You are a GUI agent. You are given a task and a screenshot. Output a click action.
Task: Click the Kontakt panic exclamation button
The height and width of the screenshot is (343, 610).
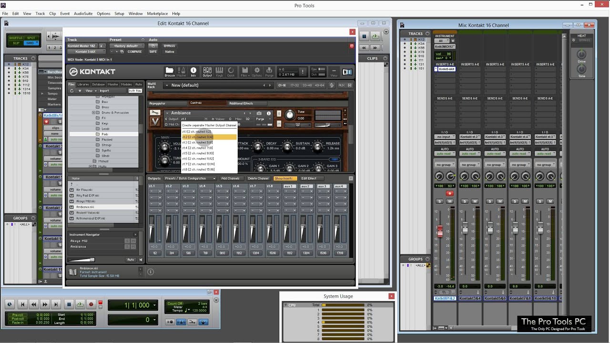click(x=302, y=72)
